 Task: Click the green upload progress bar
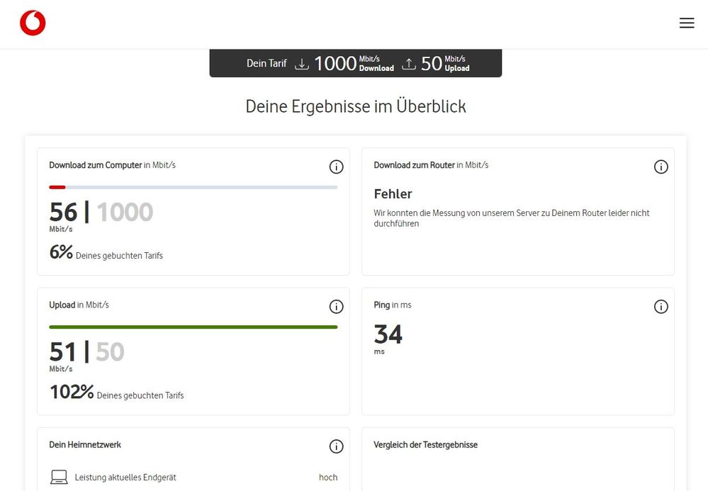point(193,327)
